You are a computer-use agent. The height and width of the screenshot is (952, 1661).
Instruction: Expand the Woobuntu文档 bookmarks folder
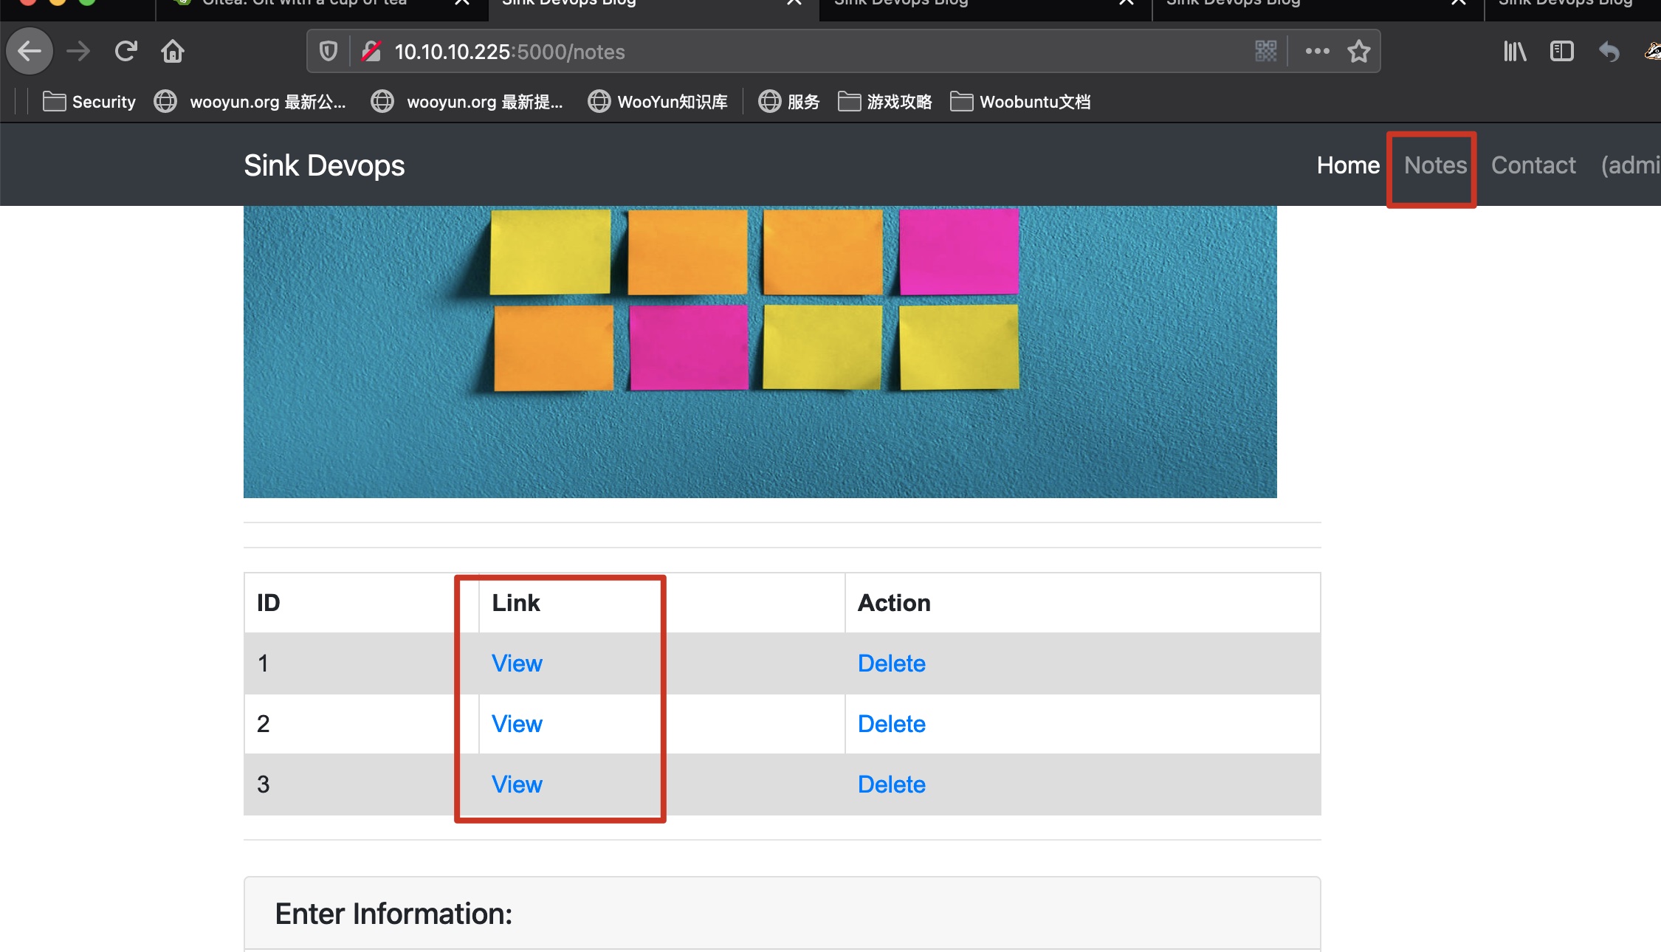click(x=1020, y=102)
